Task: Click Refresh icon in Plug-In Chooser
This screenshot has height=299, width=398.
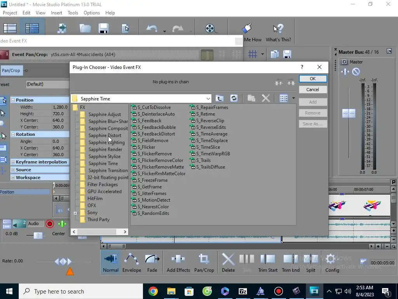Action: [x=234, y=98]
